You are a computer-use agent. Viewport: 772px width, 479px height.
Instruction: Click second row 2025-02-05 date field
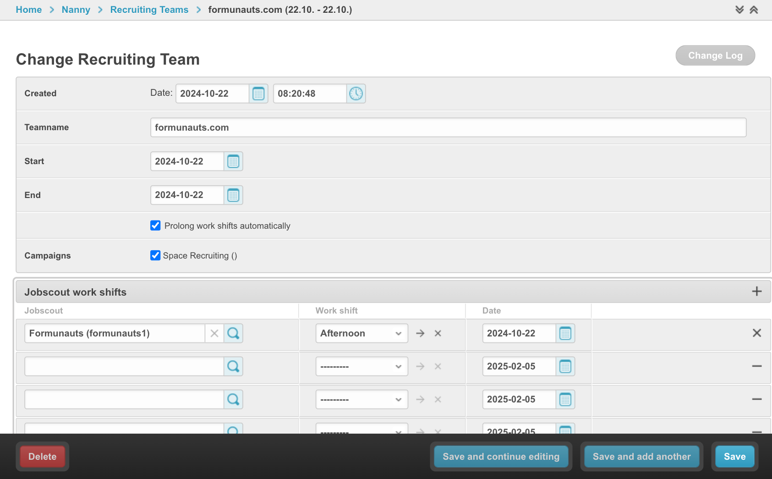[520, 366]
